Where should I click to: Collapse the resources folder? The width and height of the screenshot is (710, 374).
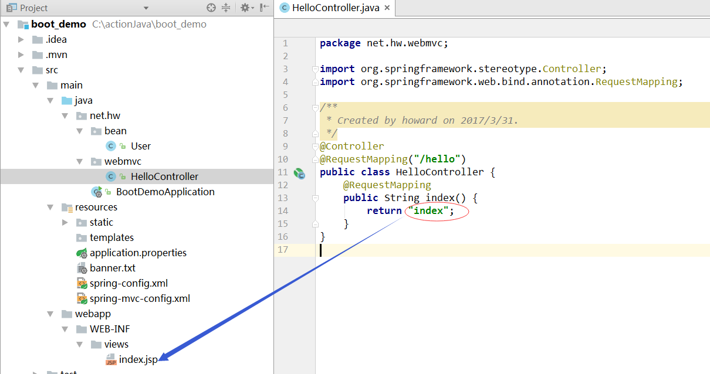(x=50, y=207)
